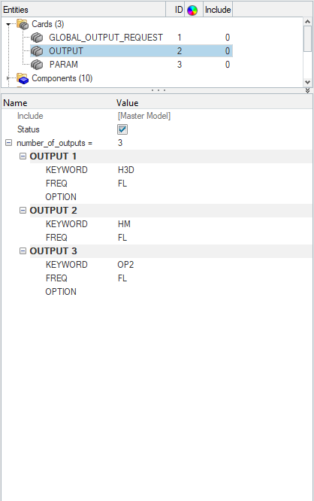Image resolution: width=314 pixels, height=501 pixels.
Task: Collapse the number_of_outputs section
Action: pyautogui.click(x=8, y=143)
